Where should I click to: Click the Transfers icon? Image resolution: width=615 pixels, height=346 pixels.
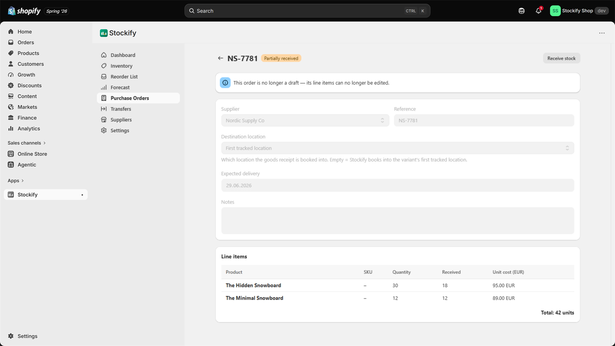point(104,109)
